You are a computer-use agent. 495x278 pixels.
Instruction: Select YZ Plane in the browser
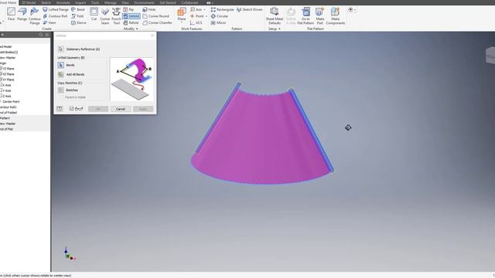[x=8, y=69]
